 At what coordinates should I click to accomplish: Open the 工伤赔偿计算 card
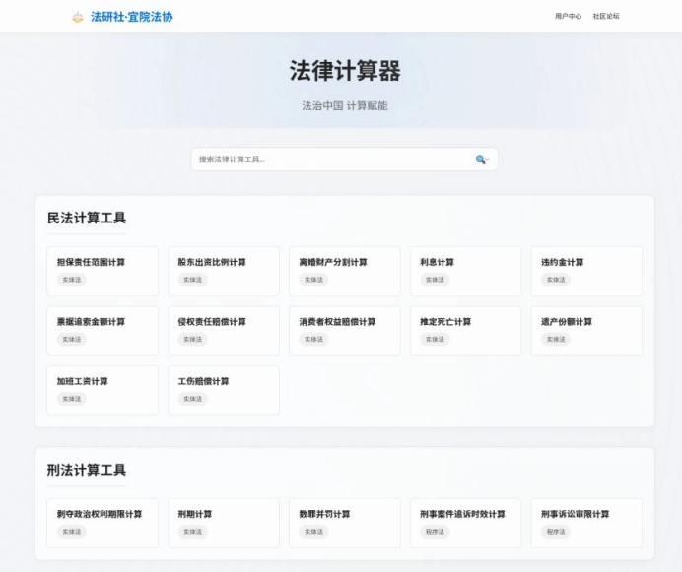(x=223, y=390)
